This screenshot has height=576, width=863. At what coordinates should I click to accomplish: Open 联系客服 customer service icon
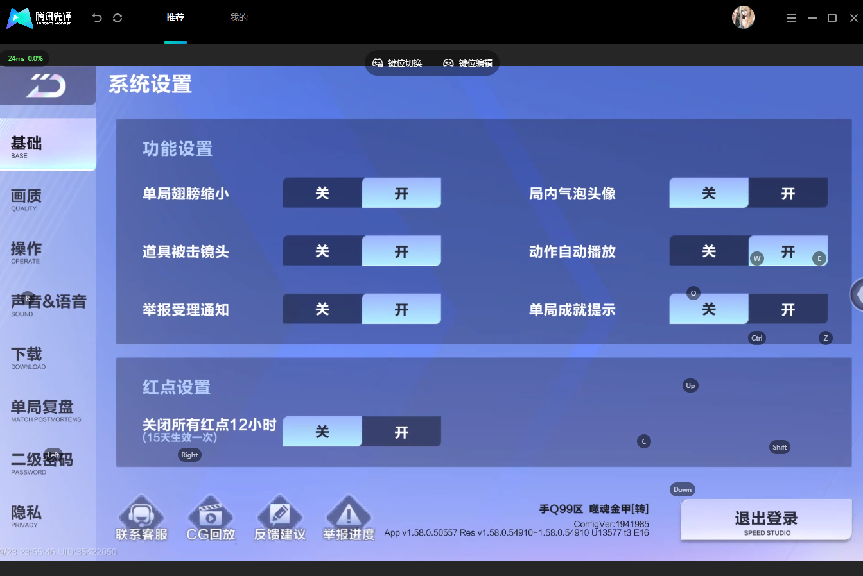click(x=141, y=518)
